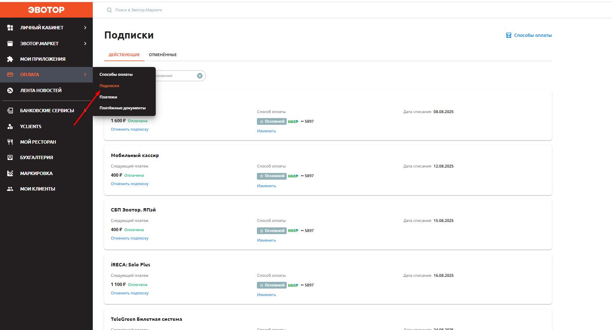Image resolution: width=612 pixels, height=330 pixels.
Task: Click the Маркировка sidebar icon
Action: pos(10,173)
